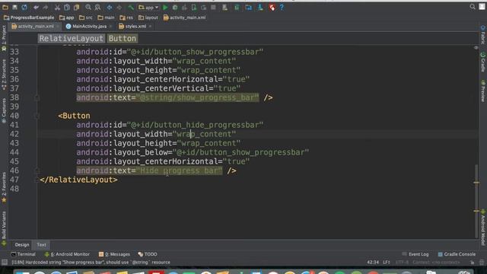Open the Android Model side panel
487x274 pixels.
coord(483,228)
